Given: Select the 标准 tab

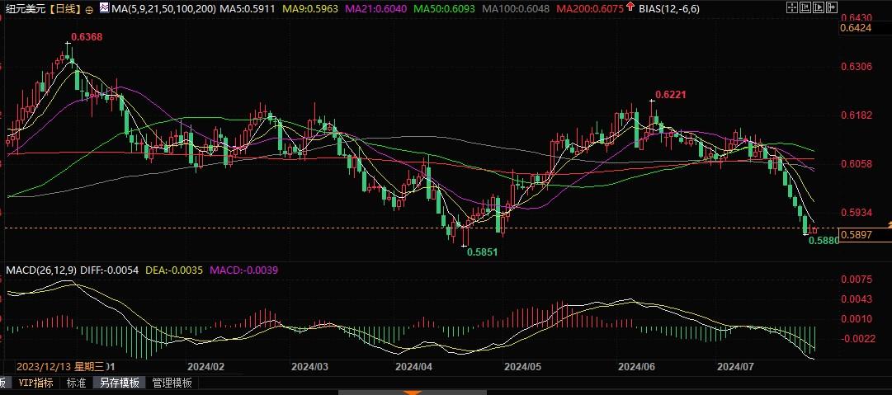Looking at the screenshot, I should [x=76, y=383].
